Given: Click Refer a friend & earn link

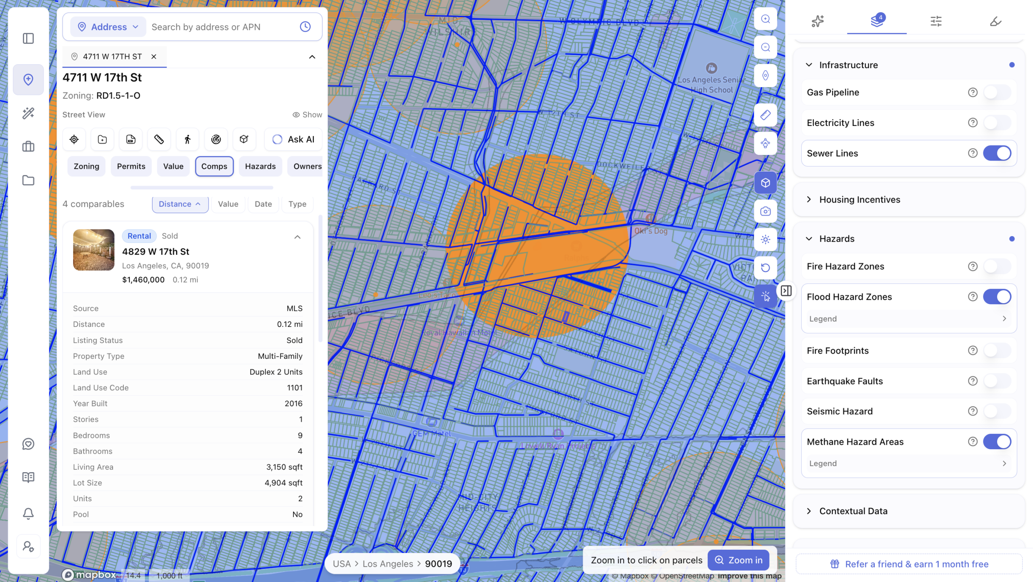Looking at the screenshot, I should pos(909,564).
